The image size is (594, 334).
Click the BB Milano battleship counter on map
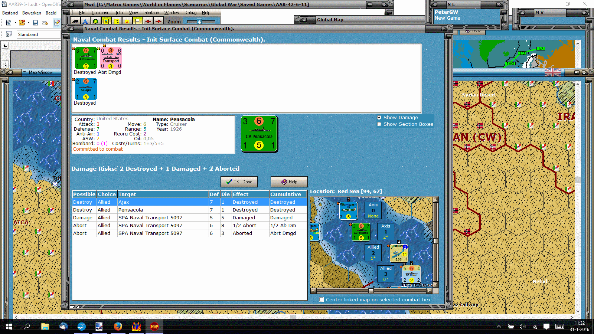point(411,274)
